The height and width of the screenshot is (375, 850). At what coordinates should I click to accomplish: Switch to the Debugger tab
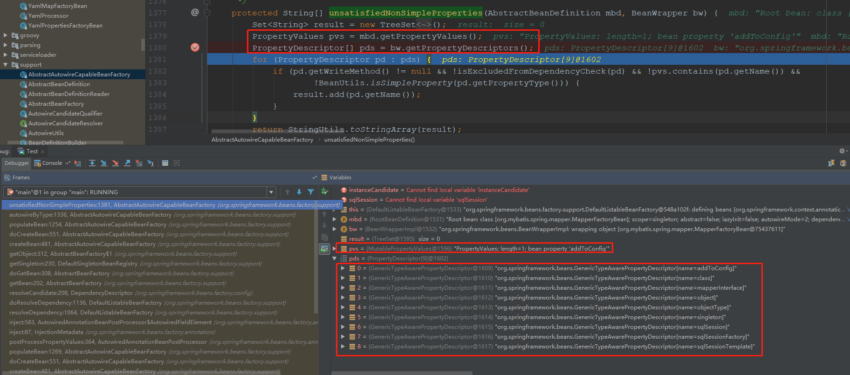pos(17,163)
